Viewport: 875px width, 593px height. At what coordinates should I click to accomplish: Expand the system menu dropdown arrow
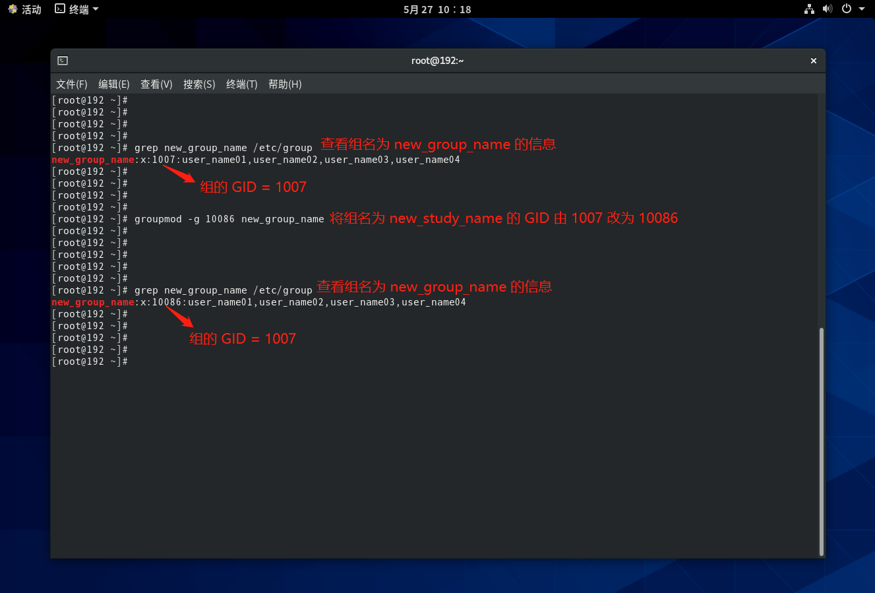click(x=862, y=9)
